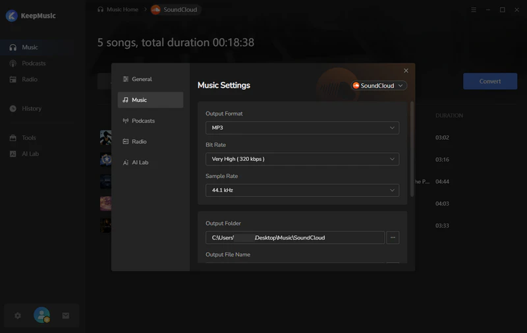Open the Music section in the sidebar
Viewport: 527px width, 333px height.
pos(37,47)
